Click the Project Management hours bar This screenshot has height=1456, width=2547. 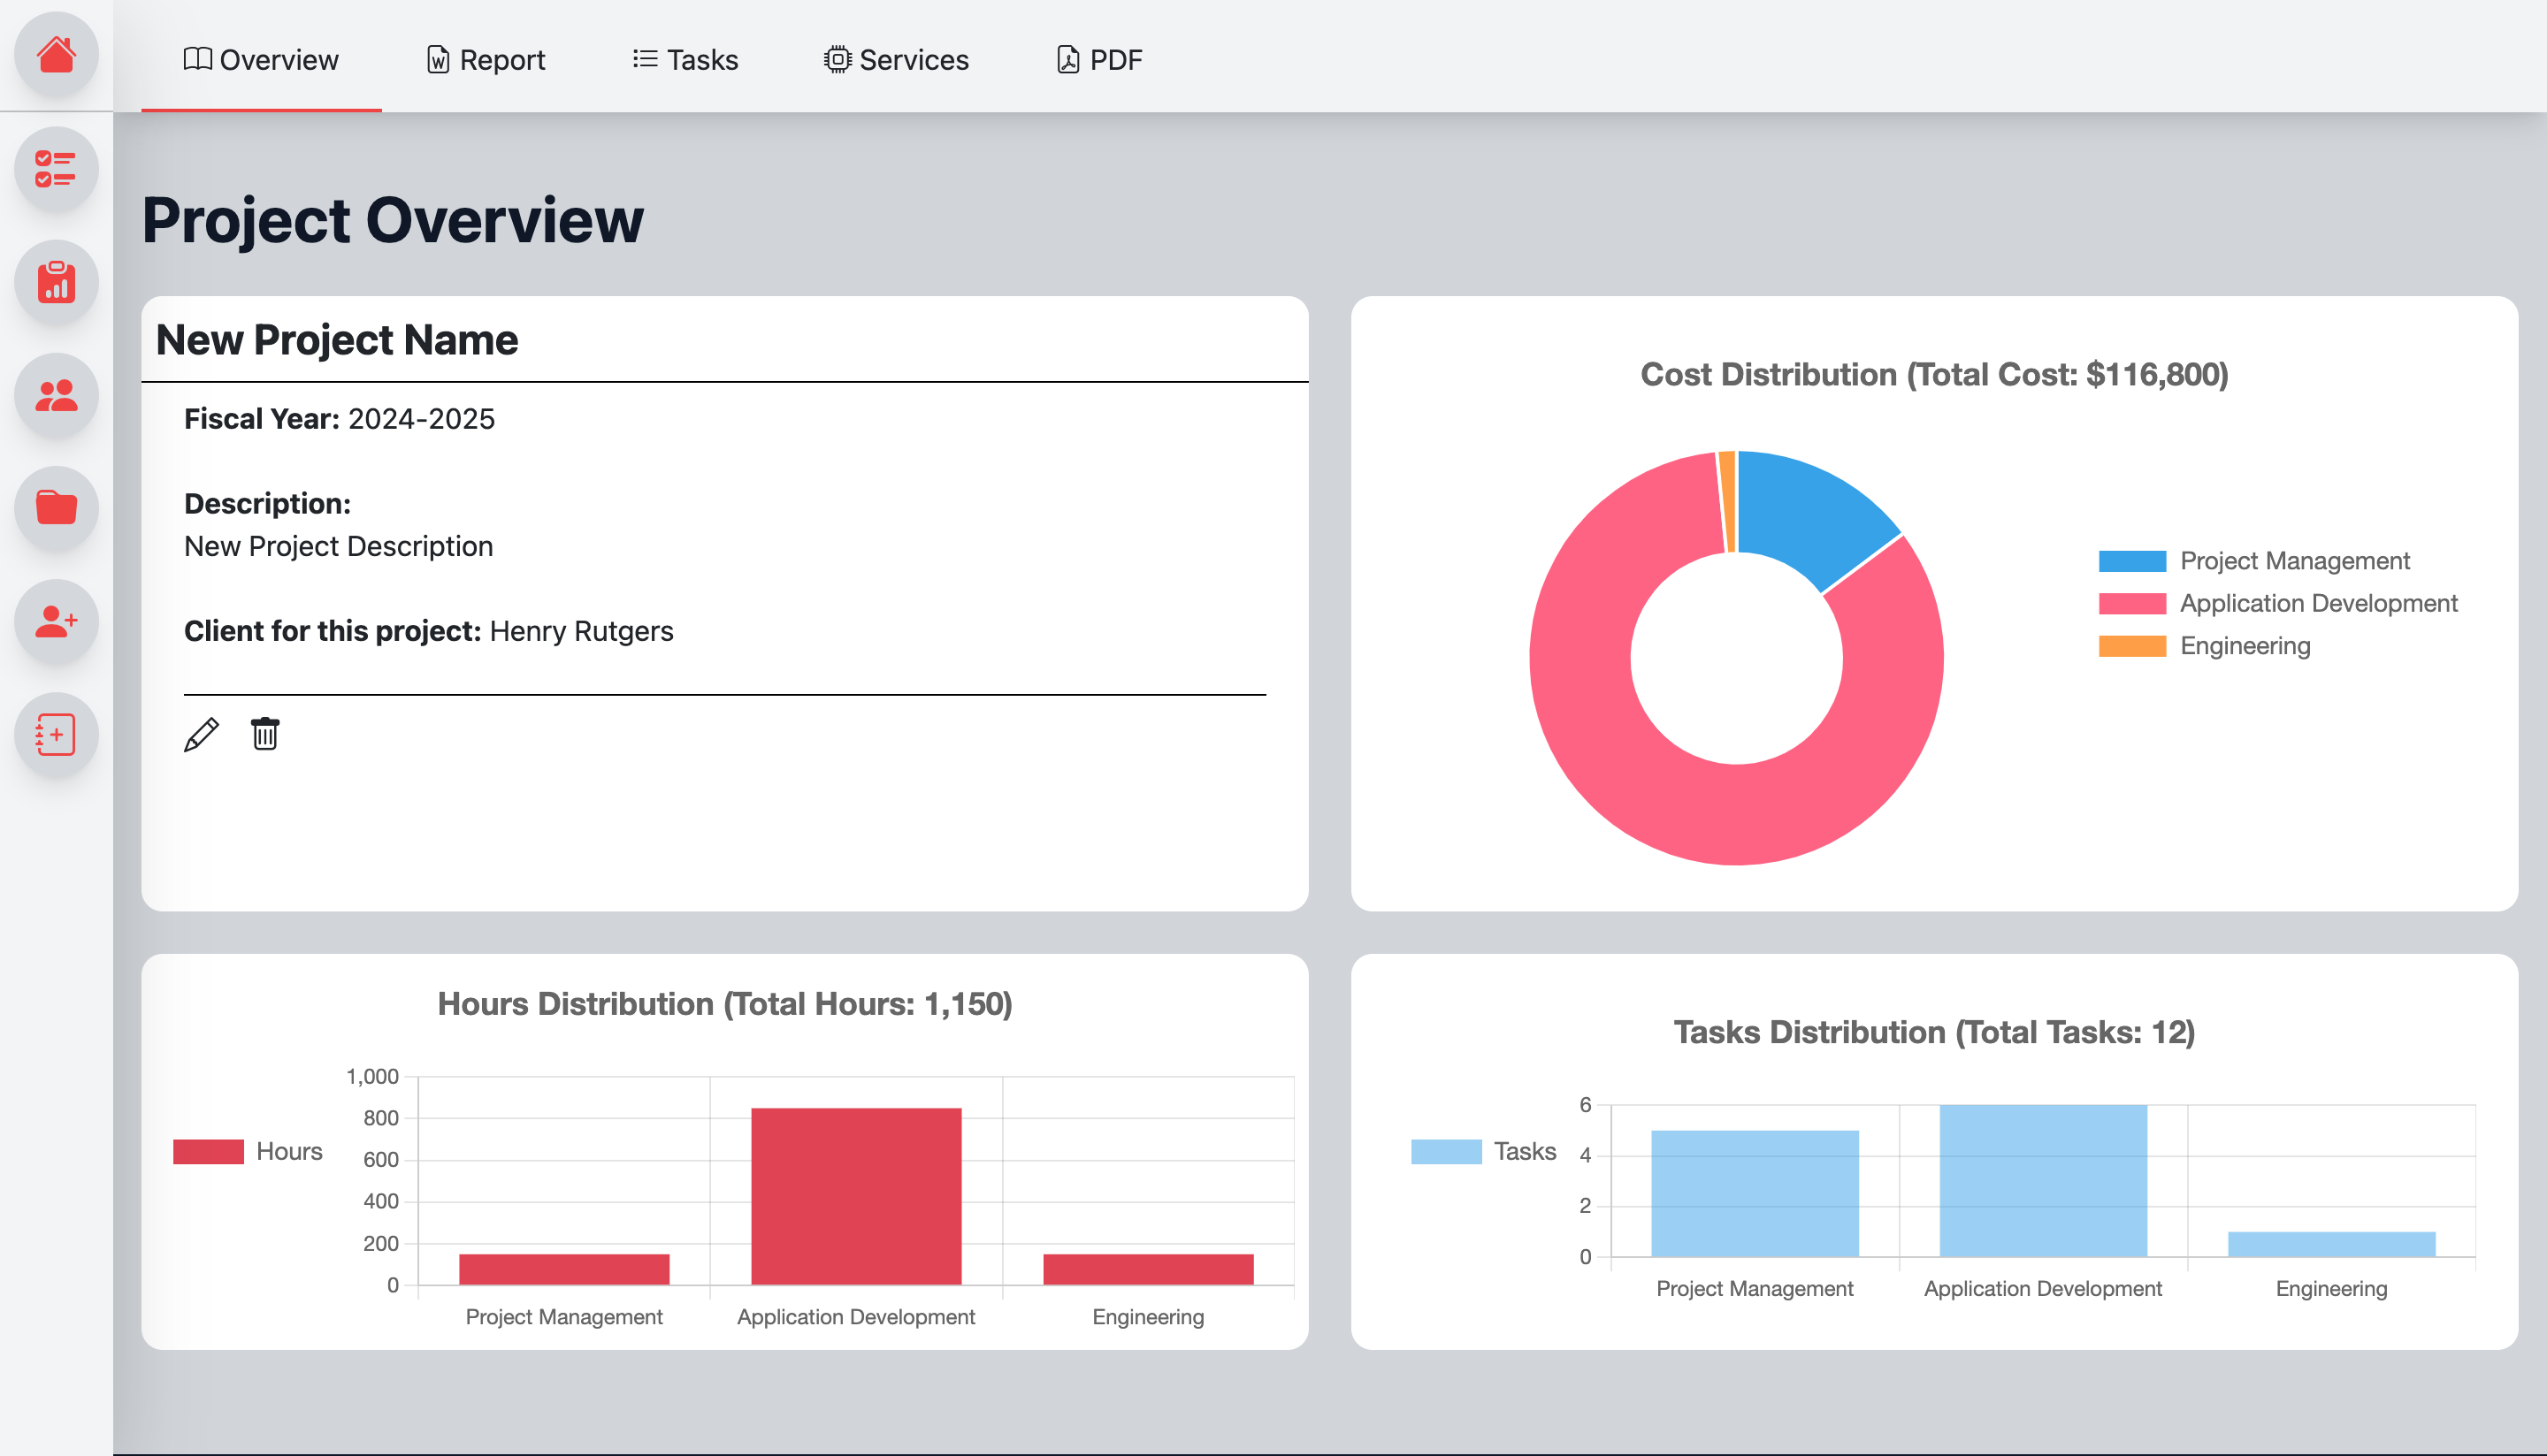click(x=564, y=1269)
